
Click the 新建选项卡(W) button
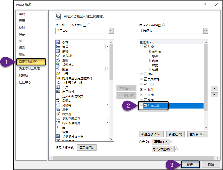pyautogui.click(x=151, y=134)
